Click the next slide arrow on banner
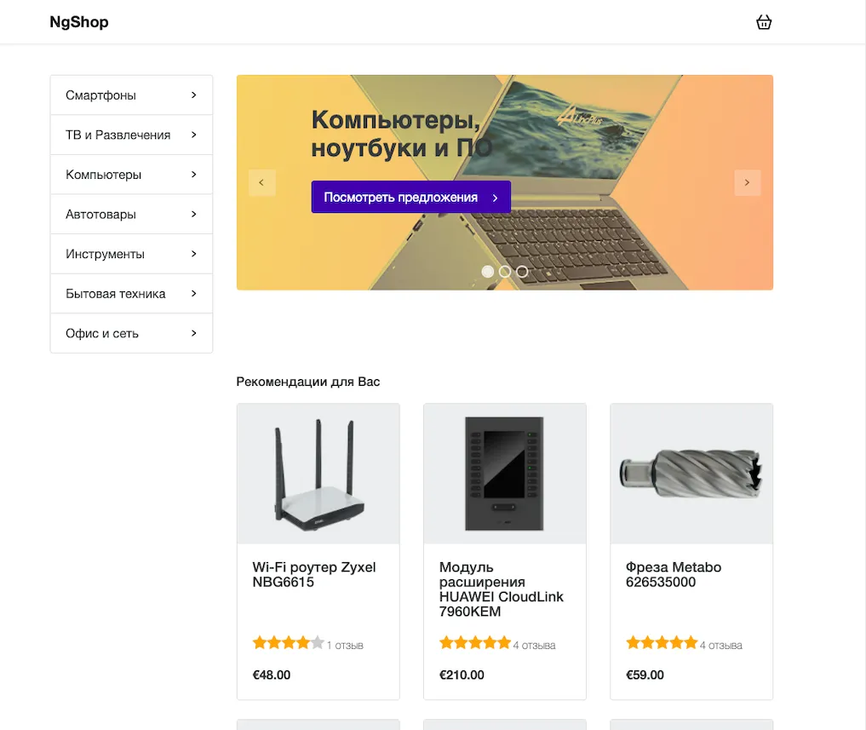This screenshot has width=866, height=730. (x=747, y=182)
